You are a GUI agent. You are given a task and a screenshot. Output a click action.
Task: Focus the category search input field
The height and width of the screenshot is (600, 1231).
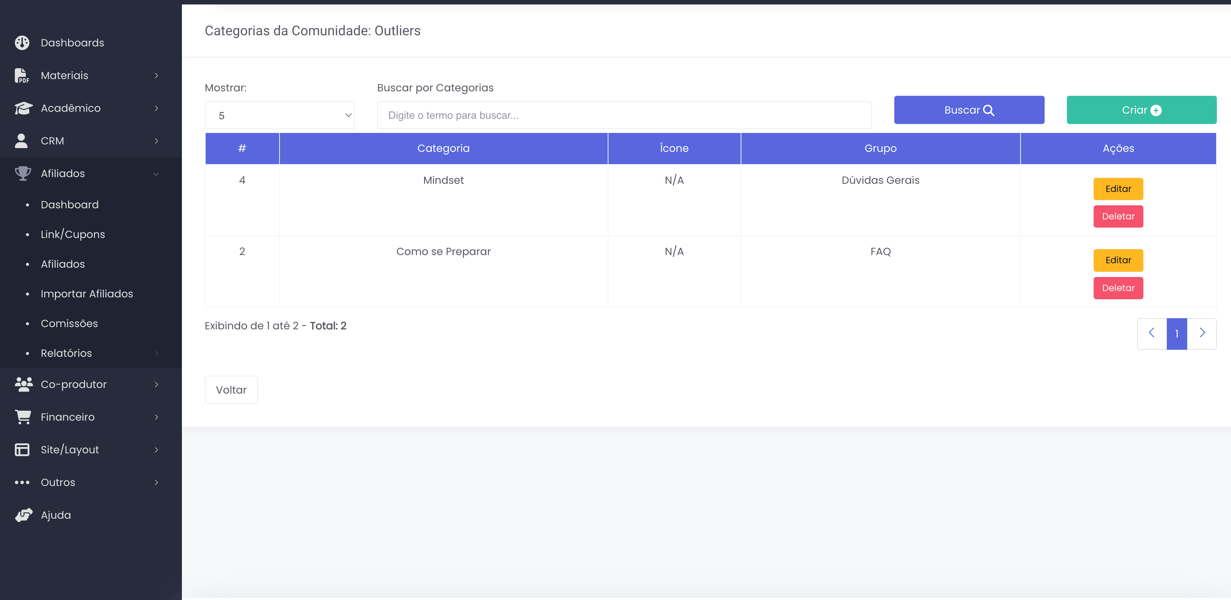point(624,115)
